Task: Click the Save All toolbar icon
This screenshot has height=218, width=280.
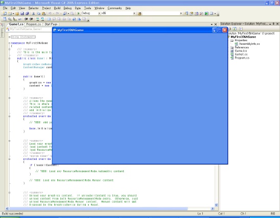Action: (x=27, y=14)
